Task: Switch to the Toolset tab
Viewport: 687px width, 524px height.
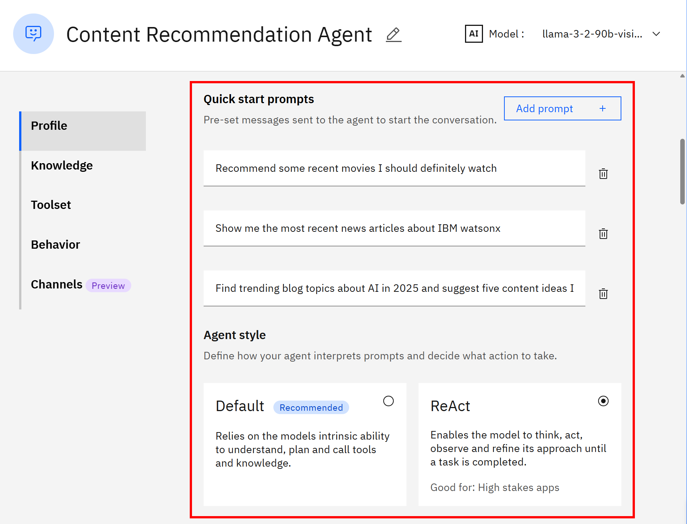Action: click(51, 205)
